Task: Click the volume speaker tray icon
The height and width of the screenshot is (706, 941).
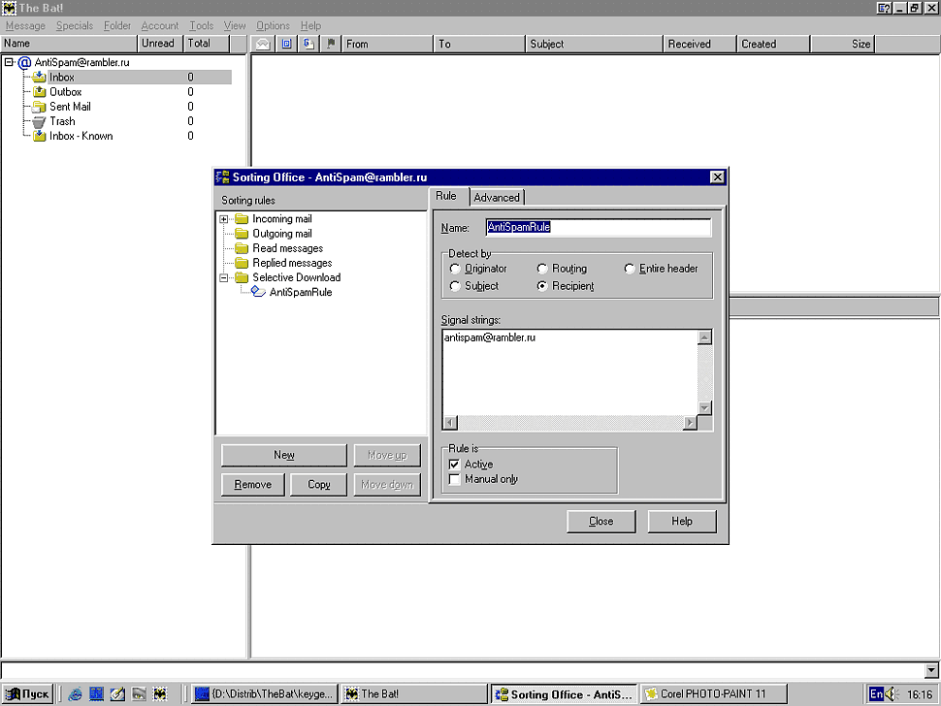Action: (892, 694)
